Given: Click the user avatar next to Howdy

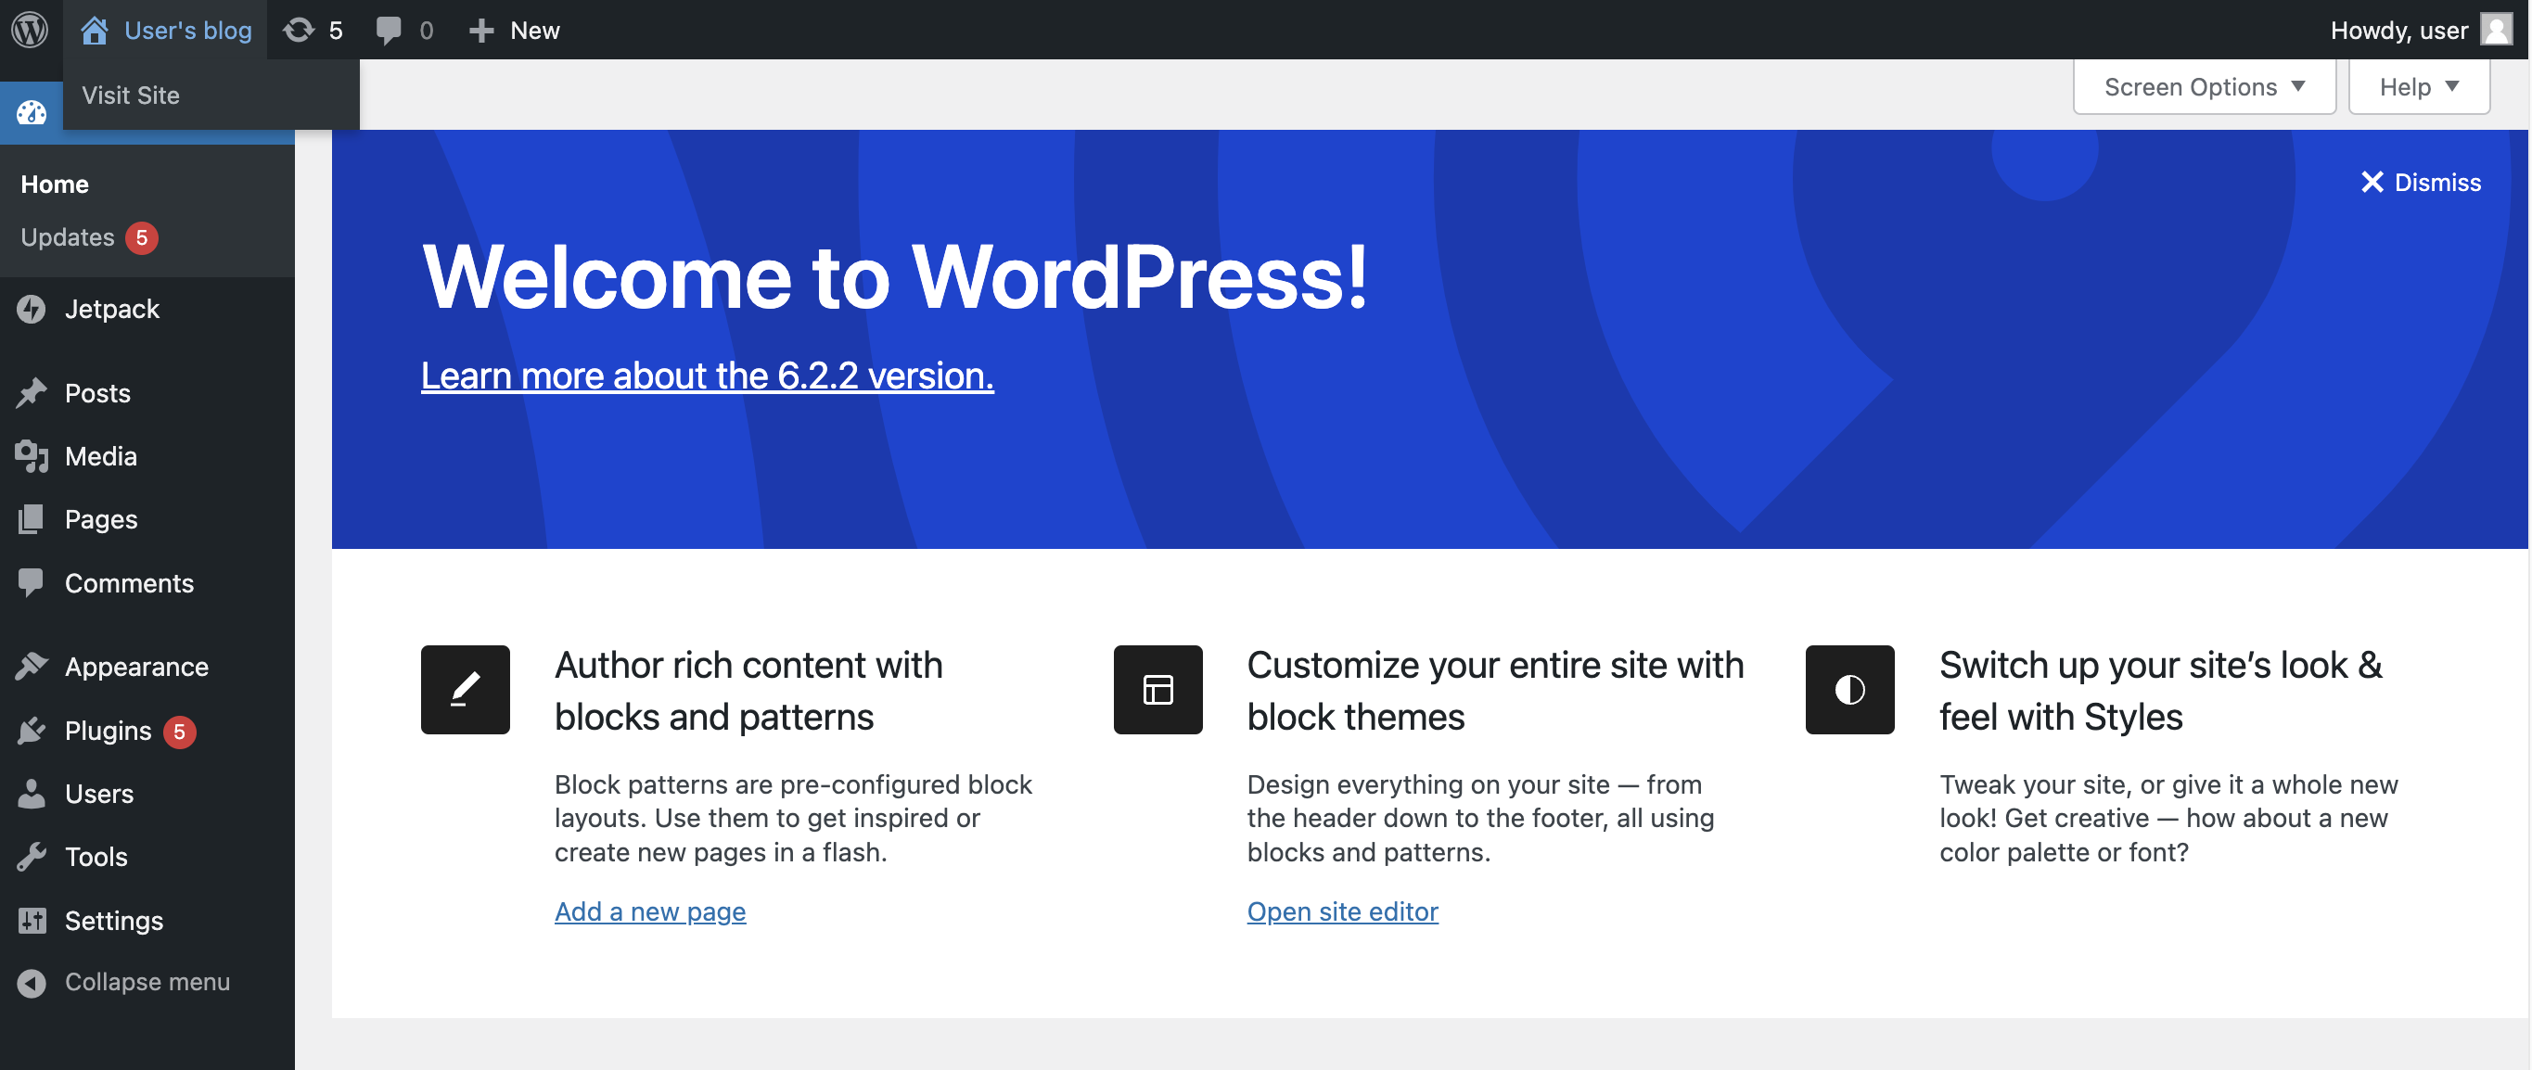Looking at the screenshot, I should [2497, 30].
